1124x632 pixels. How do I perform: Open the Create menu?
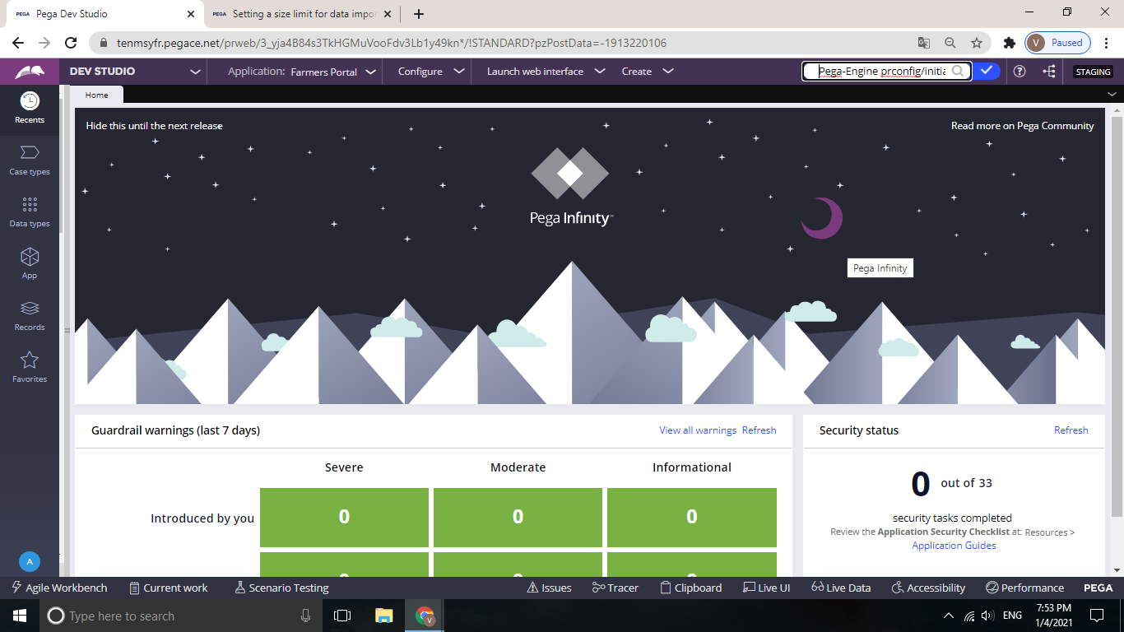click(648, 72)
